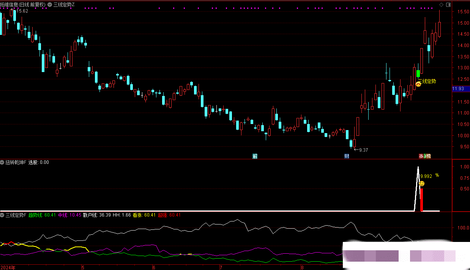The width and height of the screenshot is (470, 270).
Task: Expand the 扭转乾坤F indicator dropdown arrow
Action: coord(2,162)
